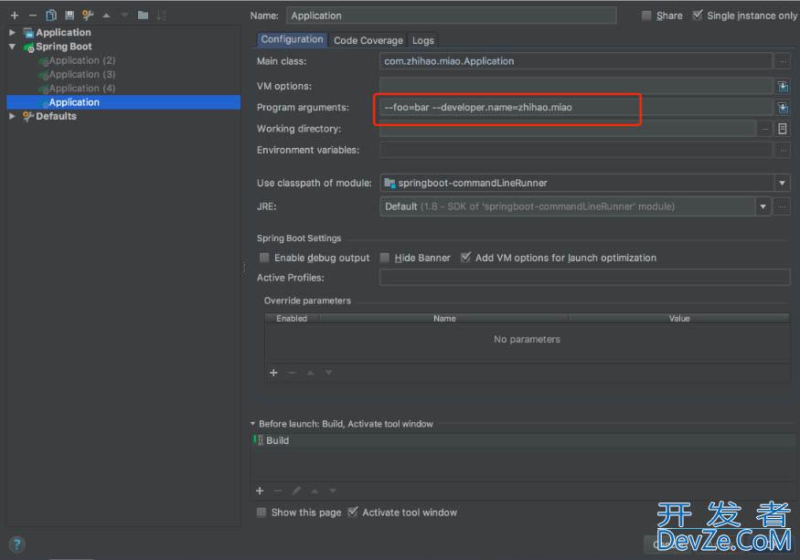Click the Name column header in parameters

click(x=443, y=318)
